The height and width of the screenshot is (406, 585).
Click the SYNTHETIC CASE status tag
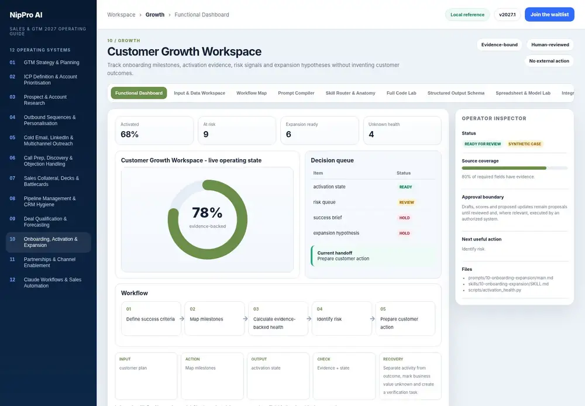tap(524, 144)
